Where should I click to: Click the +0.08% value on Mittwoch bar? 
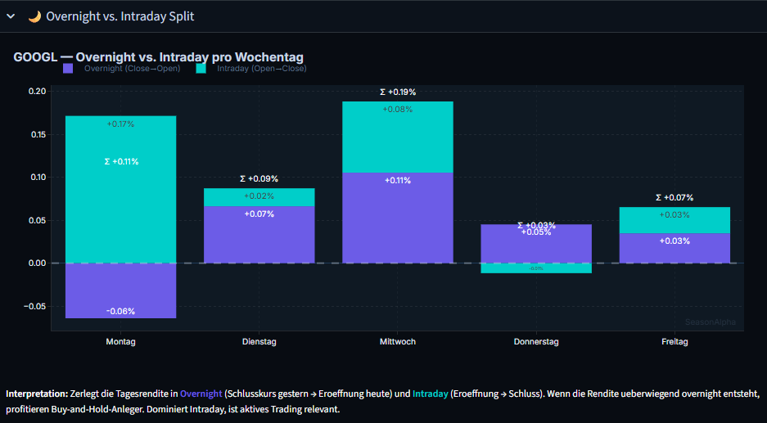(398, 110)
